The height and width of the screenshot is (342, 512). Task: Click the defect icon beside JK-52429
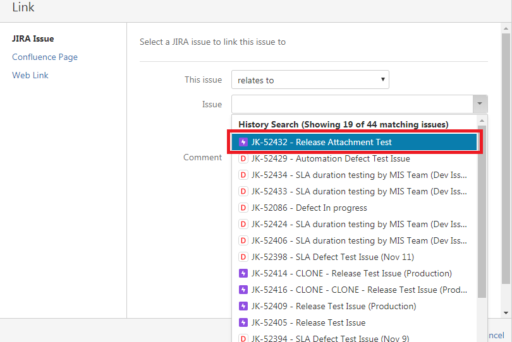click(x=243, y=159)
